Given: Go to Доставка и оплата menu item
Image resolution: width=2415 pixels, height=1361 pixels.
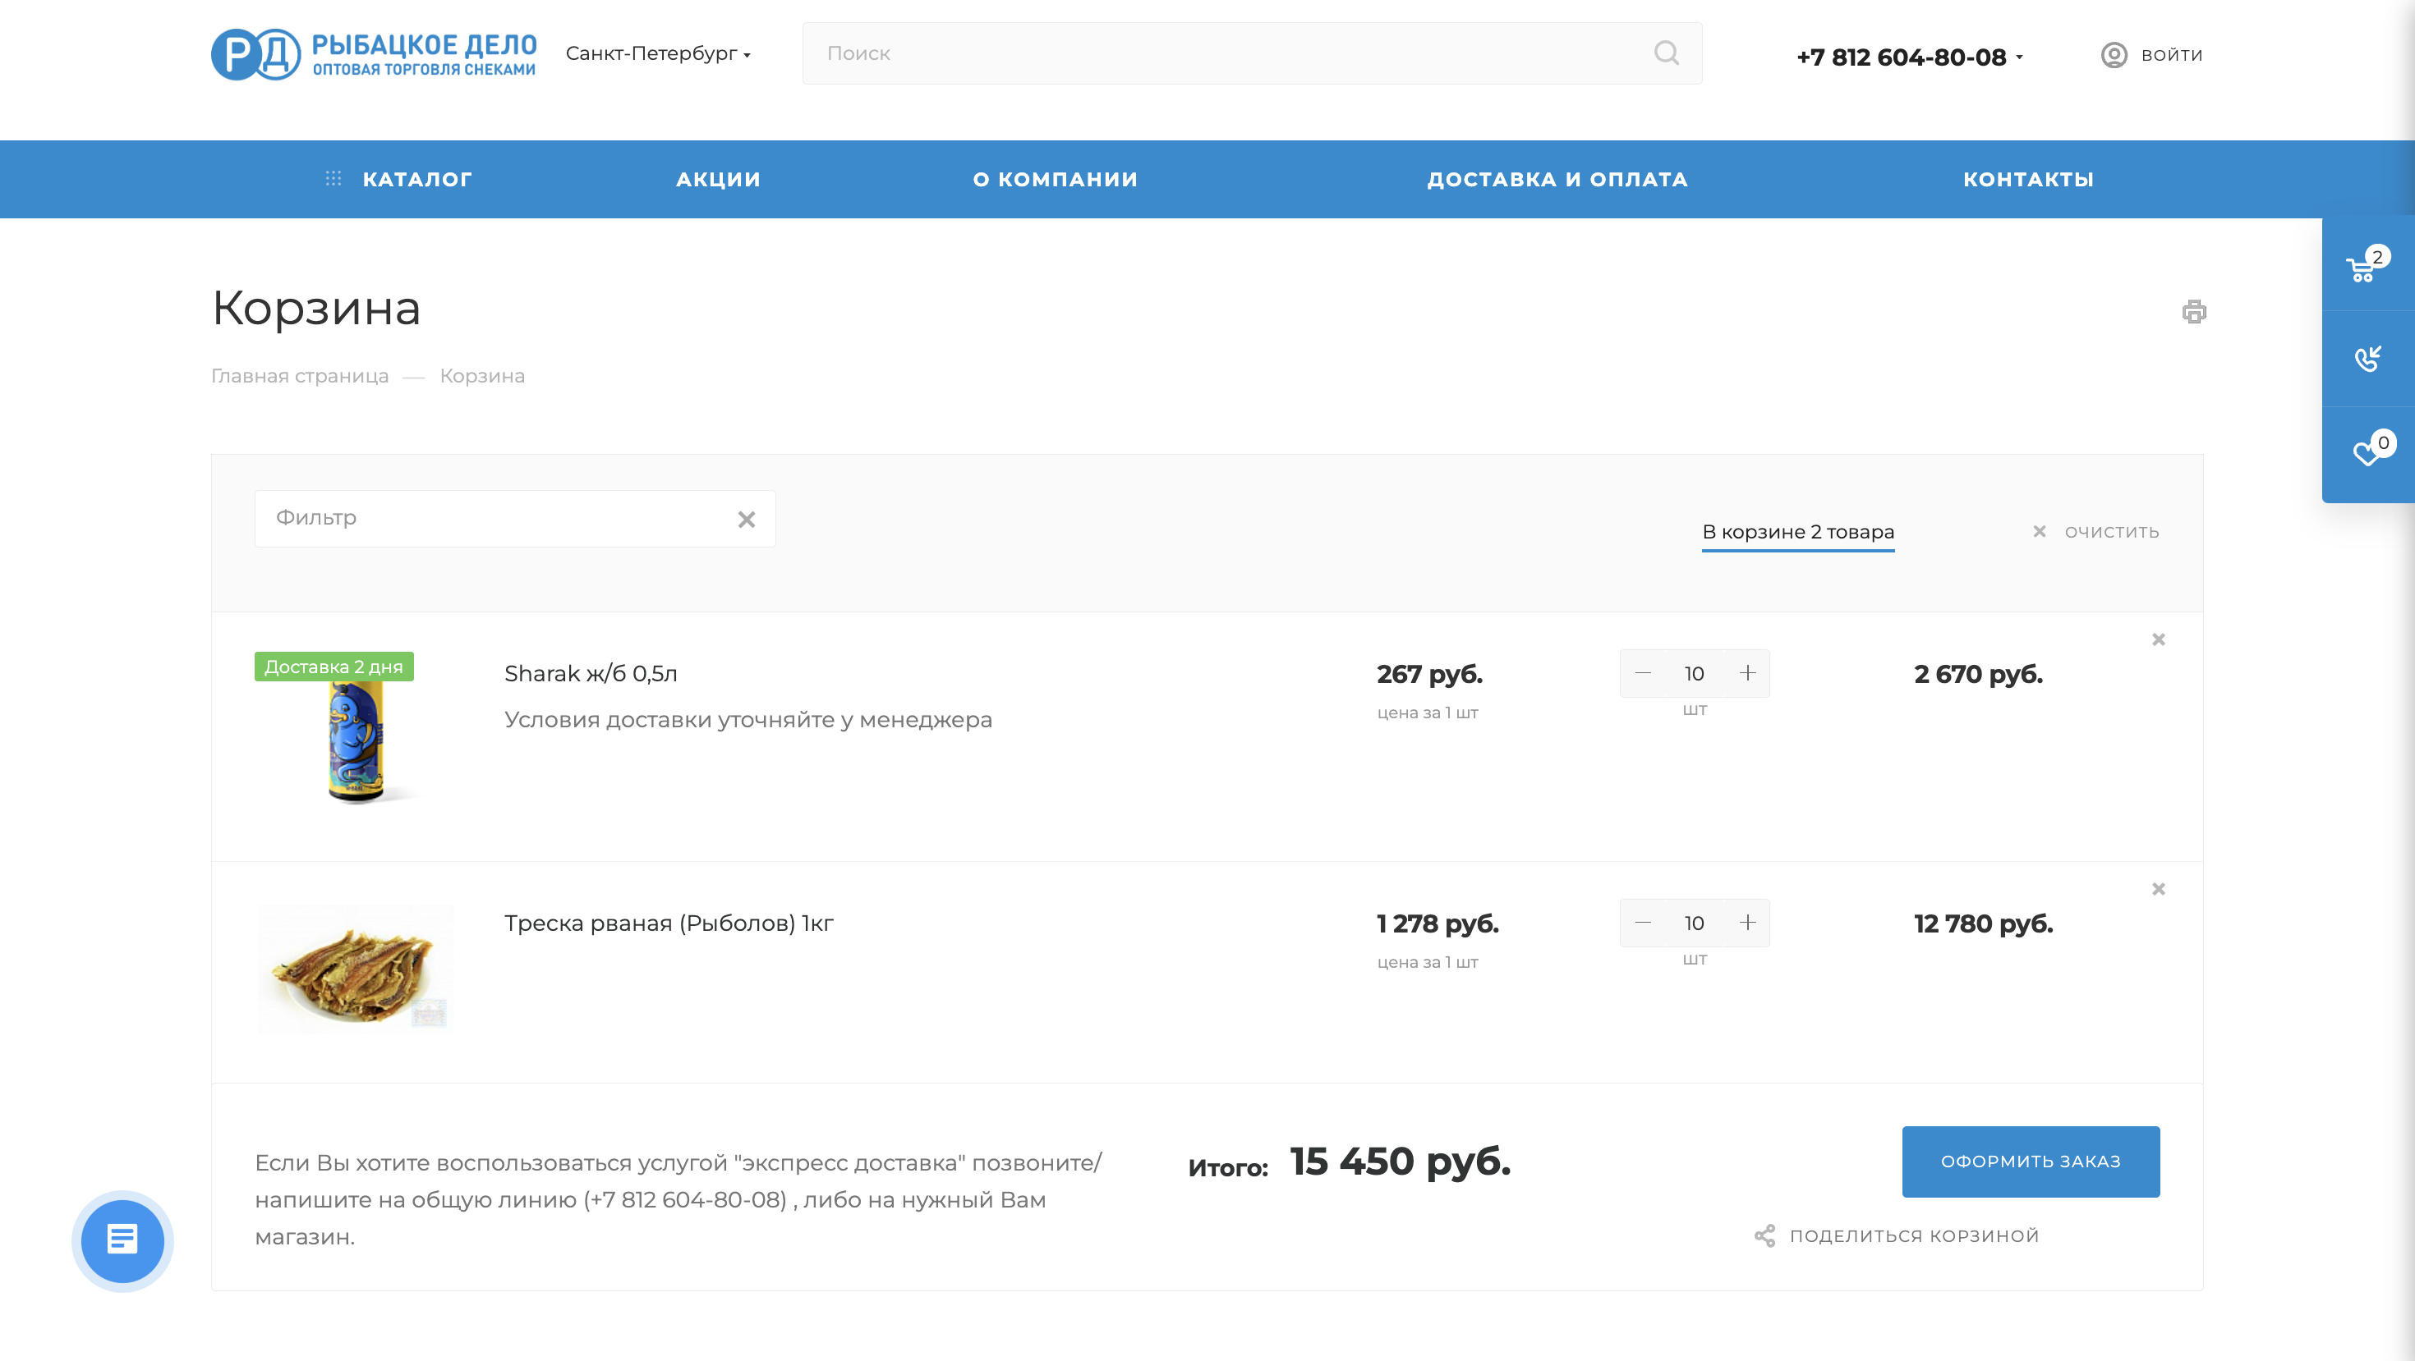Looking at the screenshot, I should pos(1557,179).
